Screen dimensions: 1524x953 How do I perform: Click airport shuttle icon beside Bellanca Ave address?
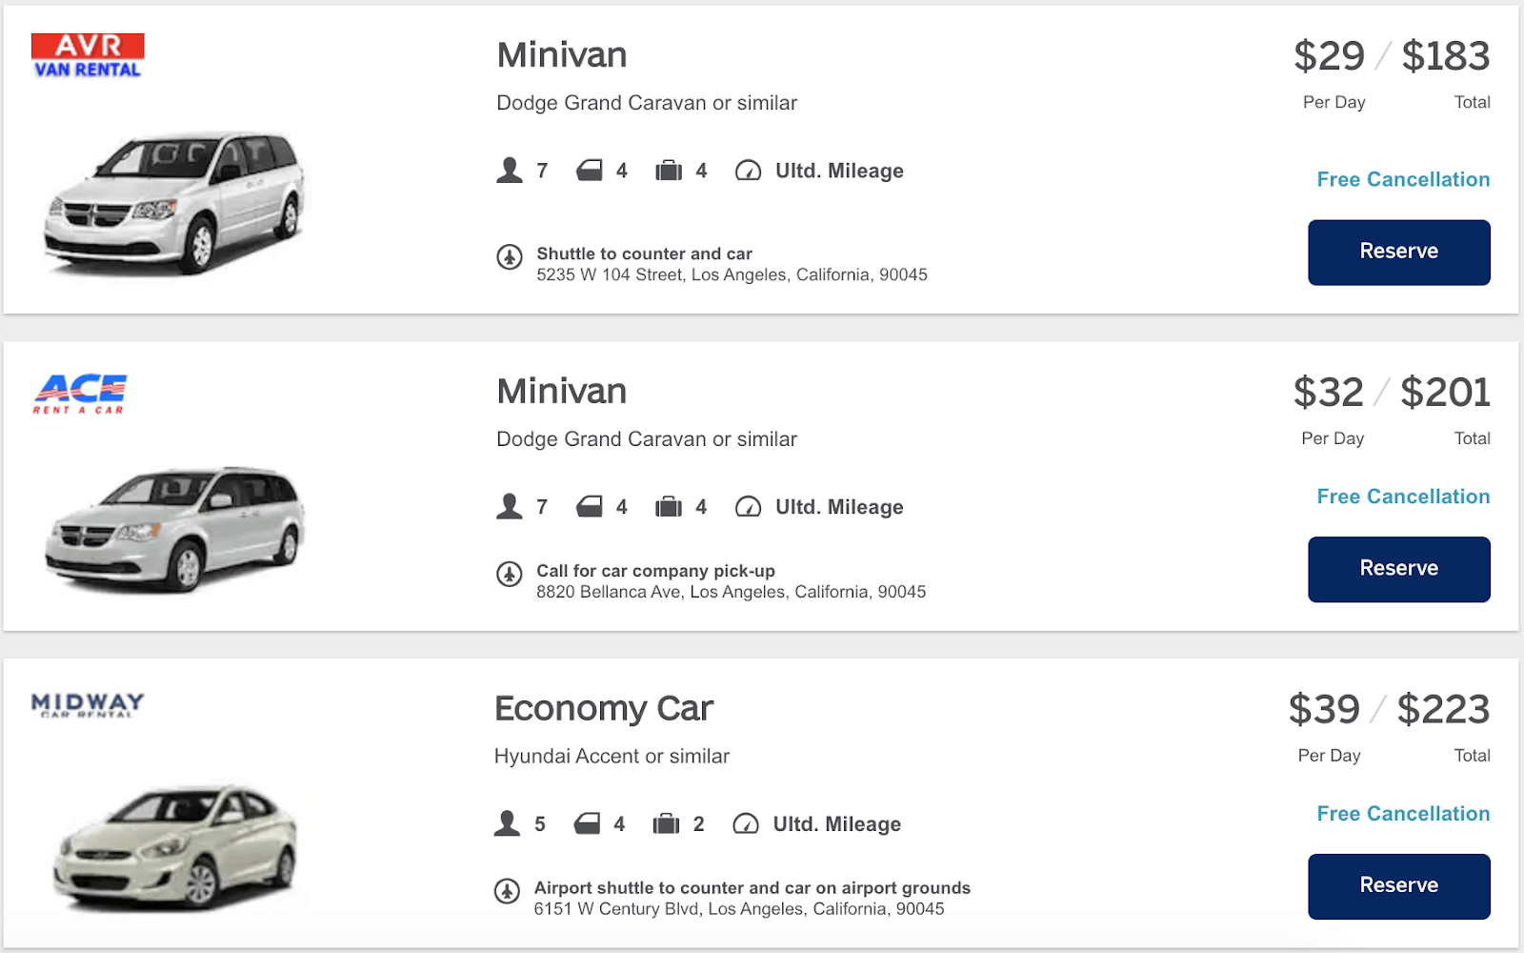tap(510, 574)
